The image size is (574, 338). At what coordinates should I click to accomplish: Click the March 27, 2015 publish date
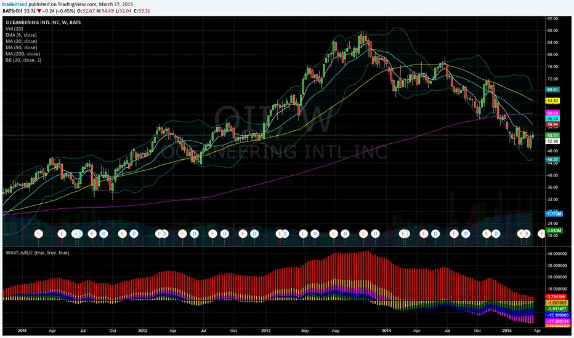pyautogui.click(x=116, y=4)
